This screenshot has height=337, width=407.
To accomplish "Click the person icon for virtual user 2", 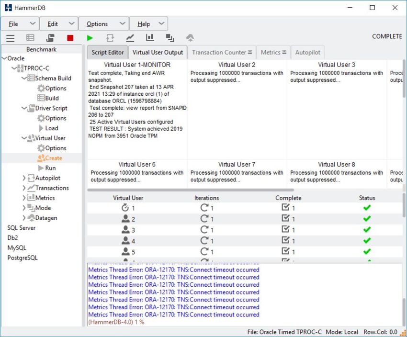I will [x=125, y=218].
